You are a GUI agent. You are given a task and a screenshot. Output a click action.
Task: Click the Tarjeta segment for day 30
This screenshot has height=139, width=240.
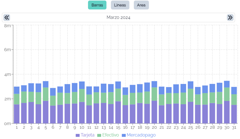227,112
